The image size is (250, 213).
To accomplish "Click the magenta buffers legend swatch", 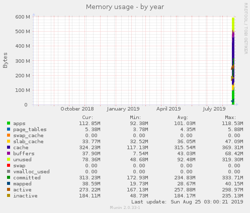I will (9, 153).
